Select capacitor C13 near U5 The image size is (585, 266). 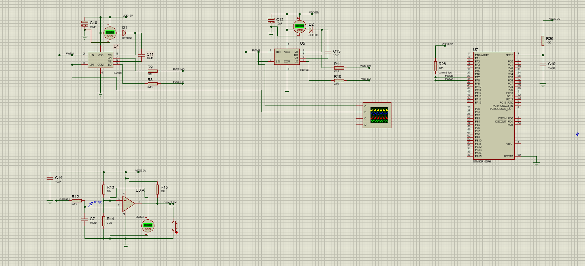pos(327,52)
